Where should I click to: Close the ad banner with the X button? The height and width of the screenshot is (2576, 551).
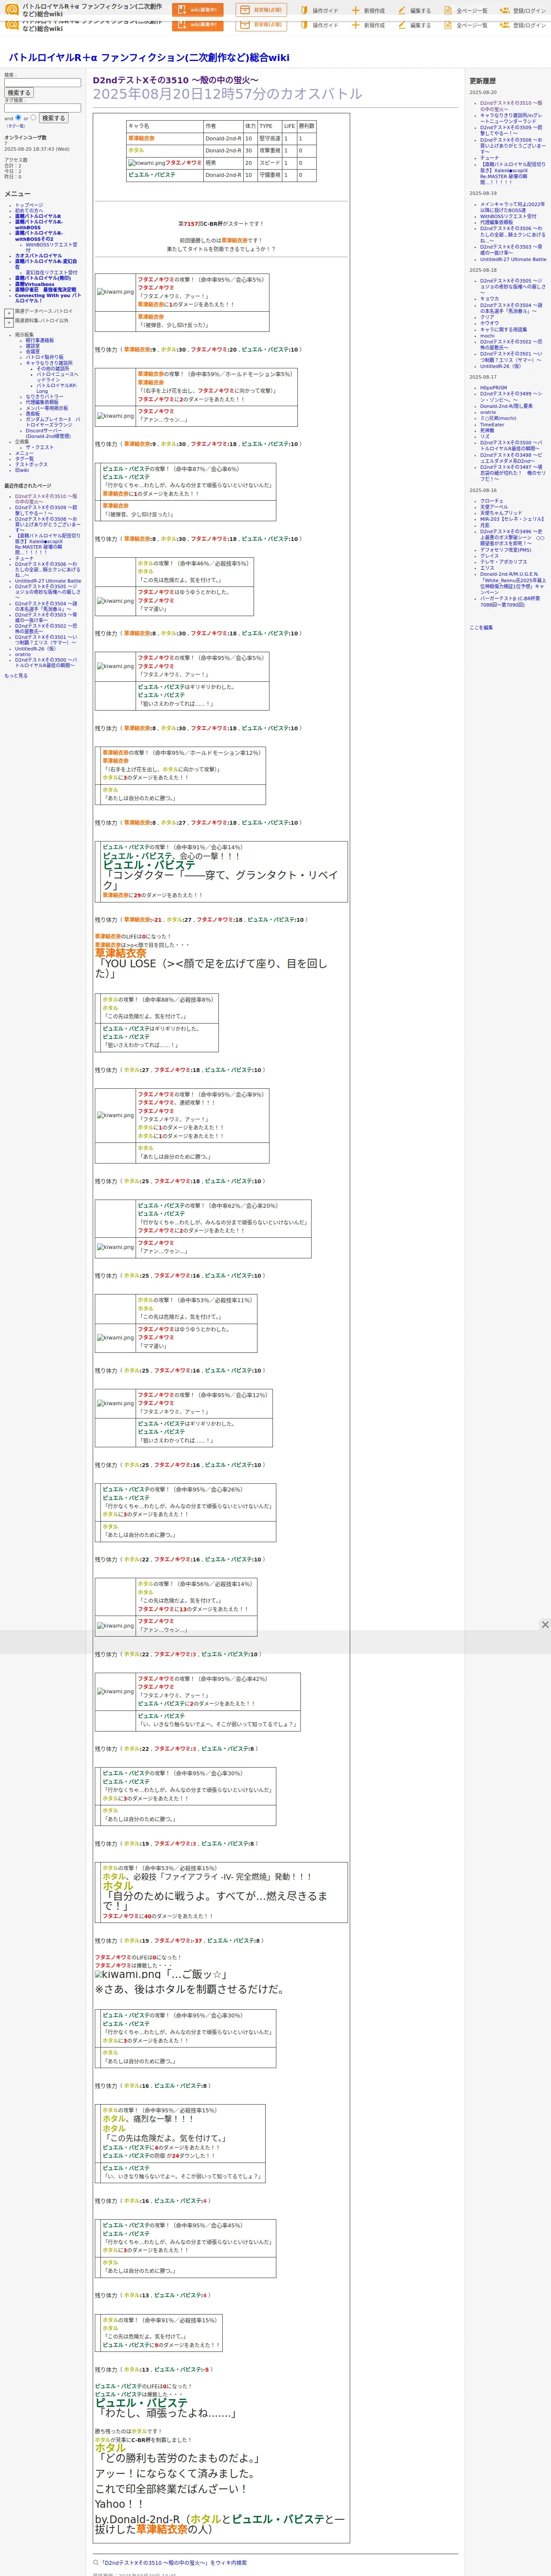tap(544, 1624)
